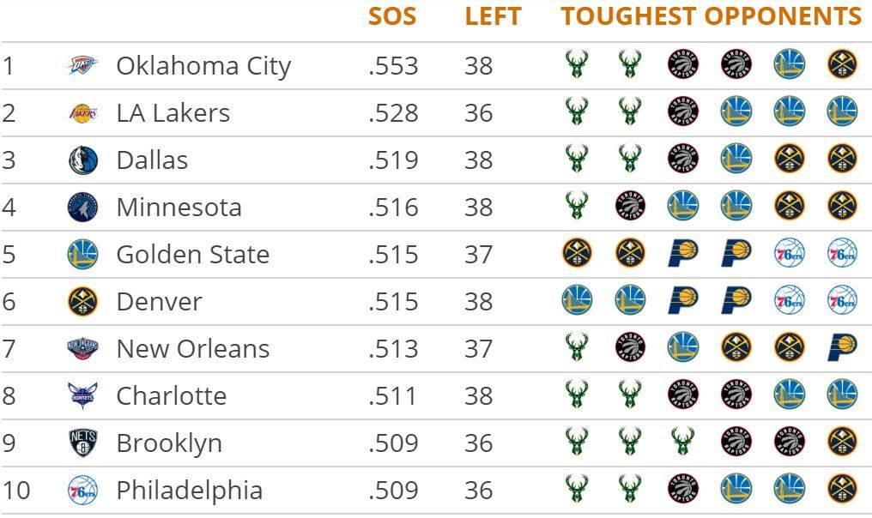Click the Bucks logo in Minnesota row
Screen dimensions: 872x518
(577, 206)
